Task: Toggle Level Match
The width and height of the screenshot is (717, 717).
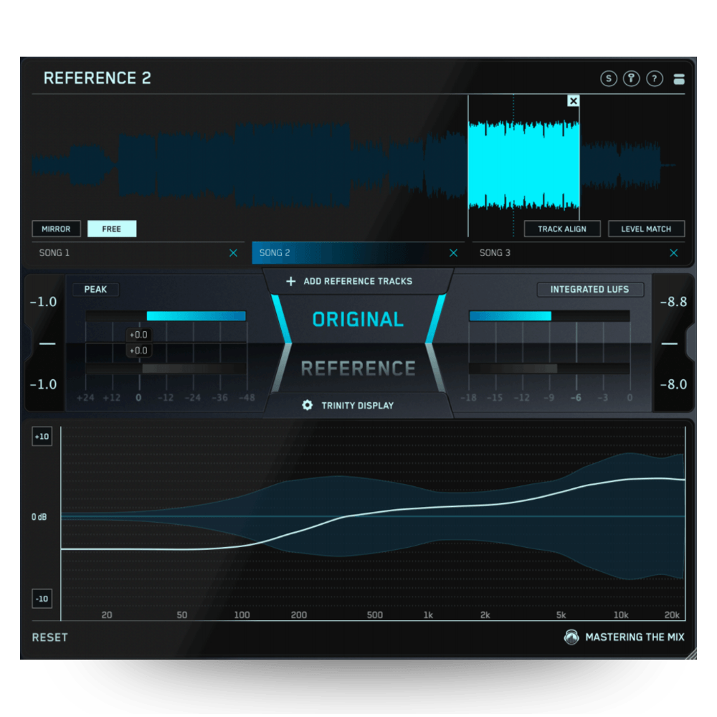Action: tap(646, 229)
